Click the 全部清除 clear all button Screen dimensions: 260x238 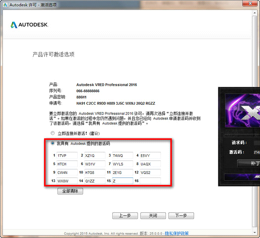click(x=70, y=191)
